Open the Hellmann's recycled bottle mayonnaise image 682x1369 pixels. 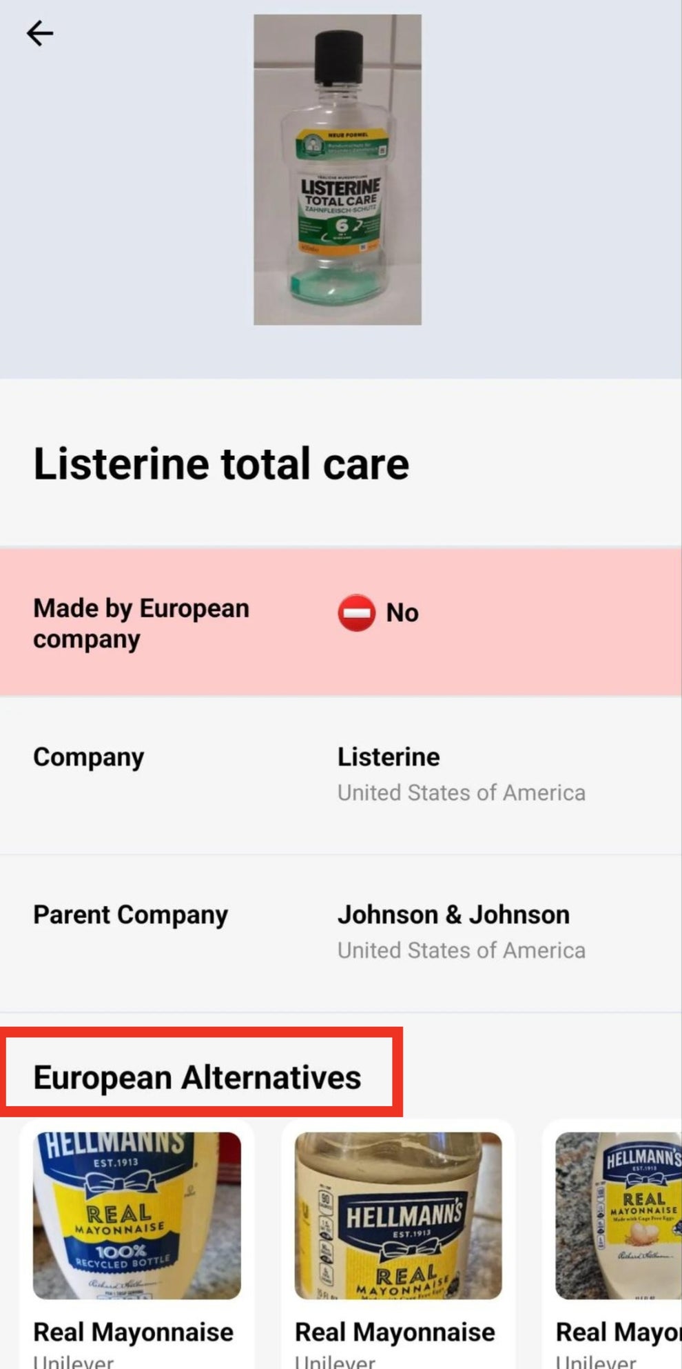click(x=137, y=1215)
